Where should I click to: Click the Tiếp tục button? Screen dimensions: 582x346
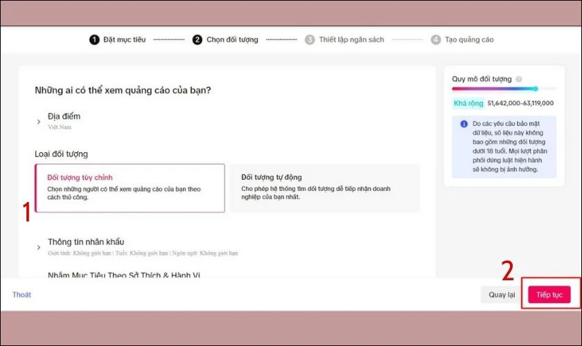point(549,295)
